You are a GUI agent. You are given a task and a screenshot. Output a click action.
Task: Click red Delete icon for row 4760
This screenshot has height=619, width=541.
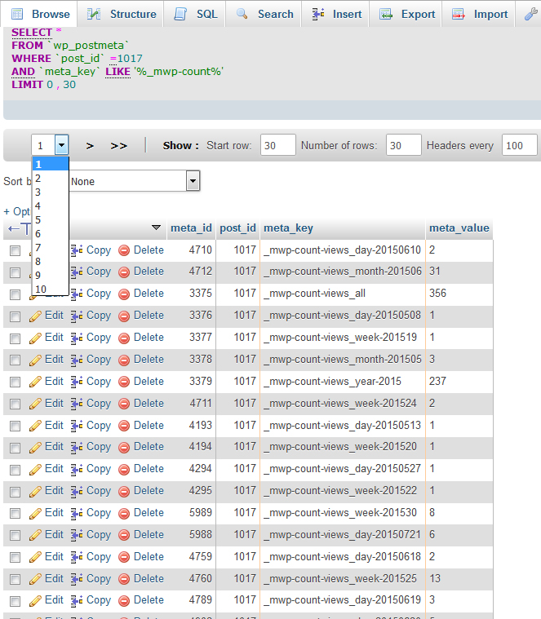pyautogui.click(x=124, y=579)
